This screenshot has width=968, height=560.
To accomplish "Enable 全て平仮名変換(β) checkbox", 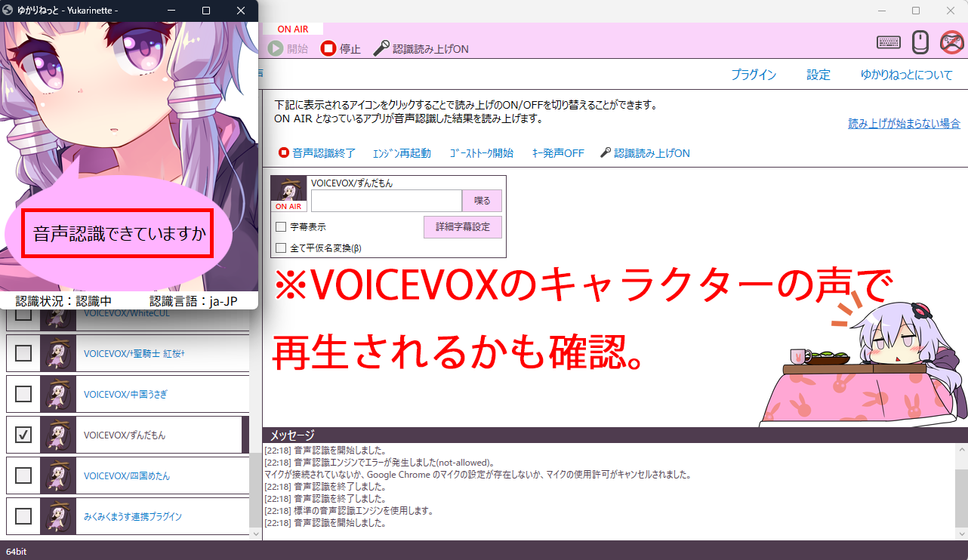I will click(x=281, y=248).
